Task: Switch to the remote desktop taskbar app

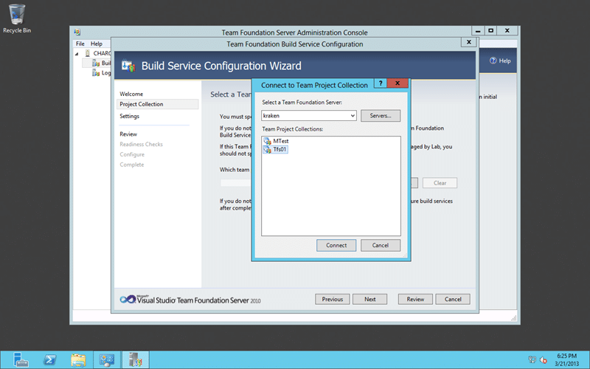Action: point(107,360)
